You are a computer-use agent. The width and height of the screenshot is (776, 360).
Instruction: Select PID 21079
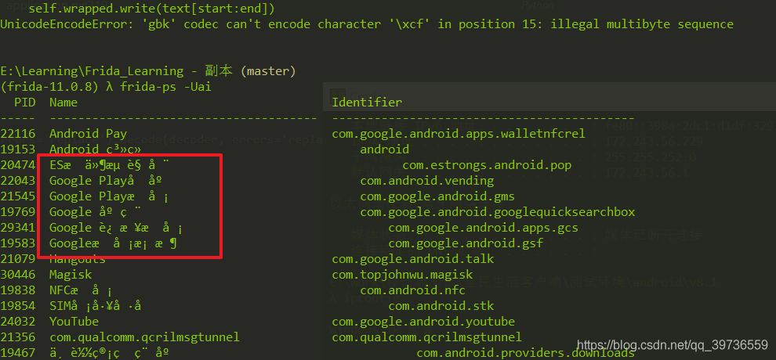pyautogui.click(x=18, y=259)
